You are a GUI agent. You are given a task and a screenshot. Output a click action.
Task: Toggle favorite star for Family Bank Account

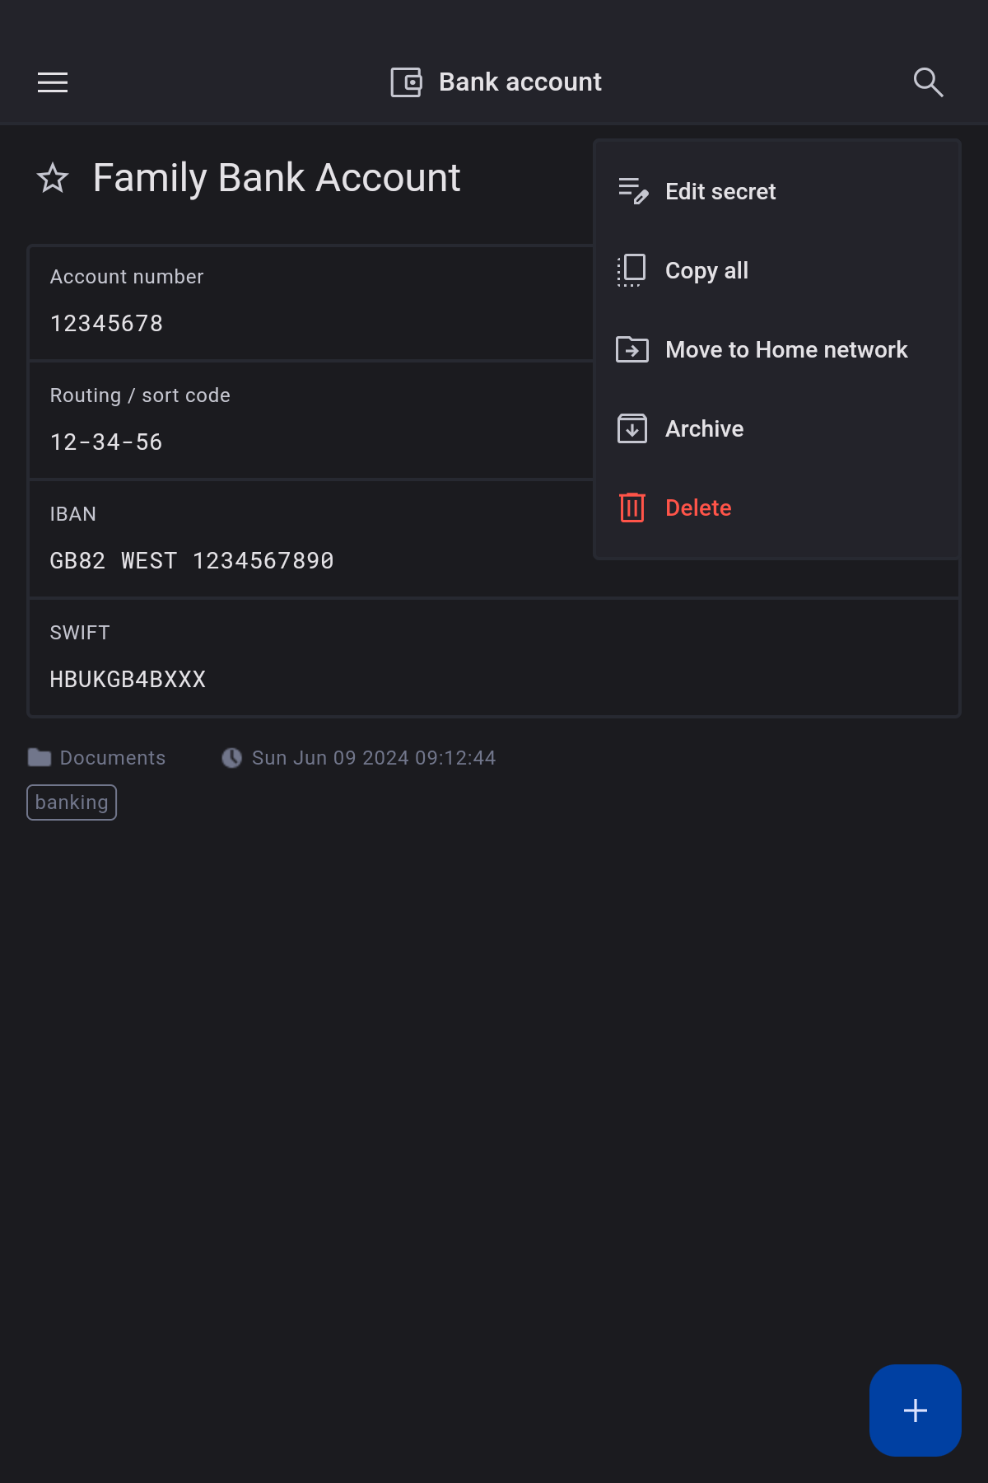point(53,178)
